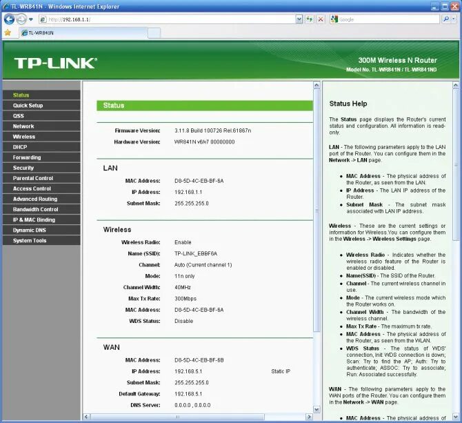Click the DNS Server 0.0.0.0 , 0.0.0.0 value
The image size is (462, 423).
coord(192,405)
